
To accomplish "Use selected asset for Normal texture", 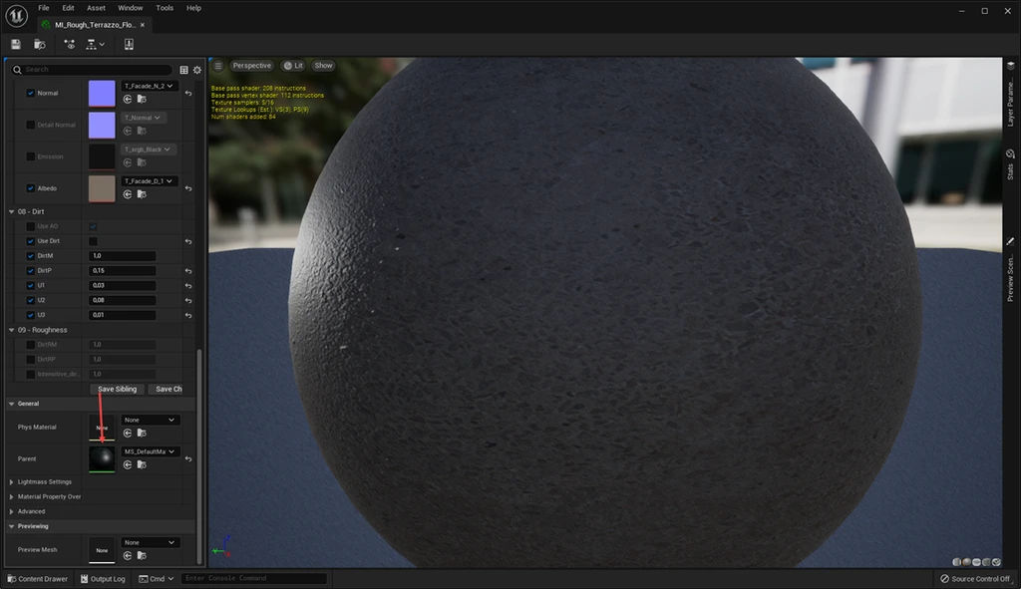I will pos(128,99).
